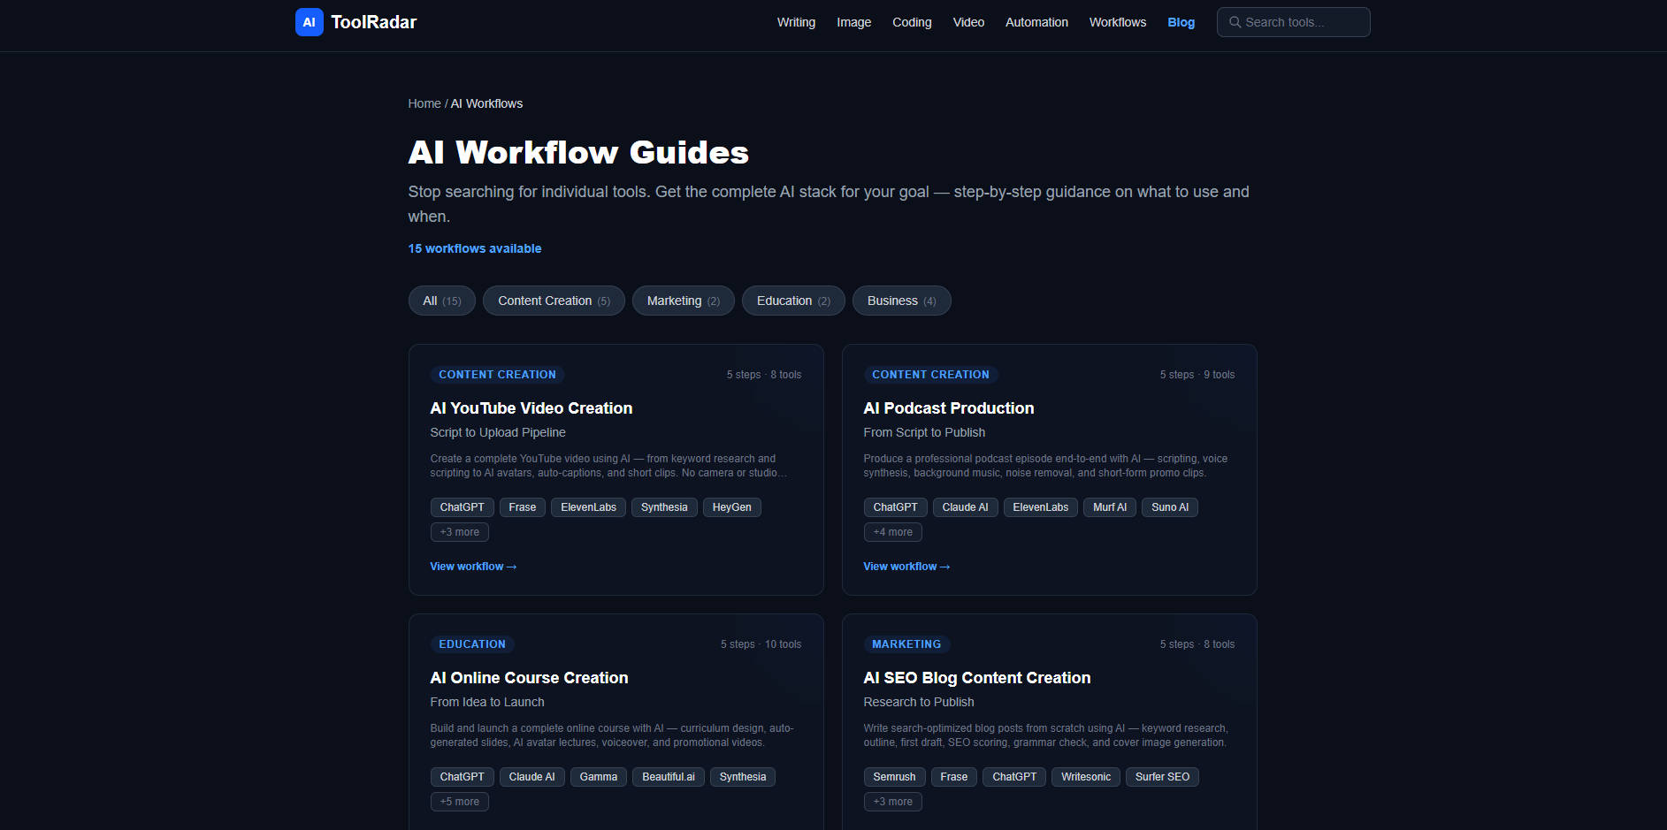Click 'Research to Publish' subtitle

point(919,702)
